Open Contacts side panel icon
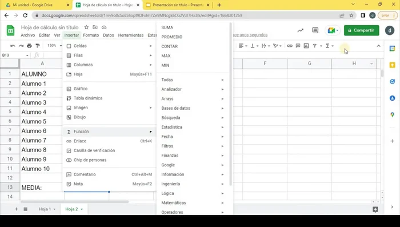This screenshot has height=227, width=400. [x=393, y=98]
